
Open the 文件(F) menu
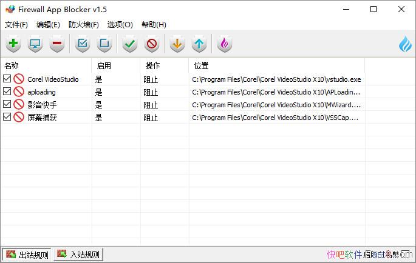click(x=16, y=25)
